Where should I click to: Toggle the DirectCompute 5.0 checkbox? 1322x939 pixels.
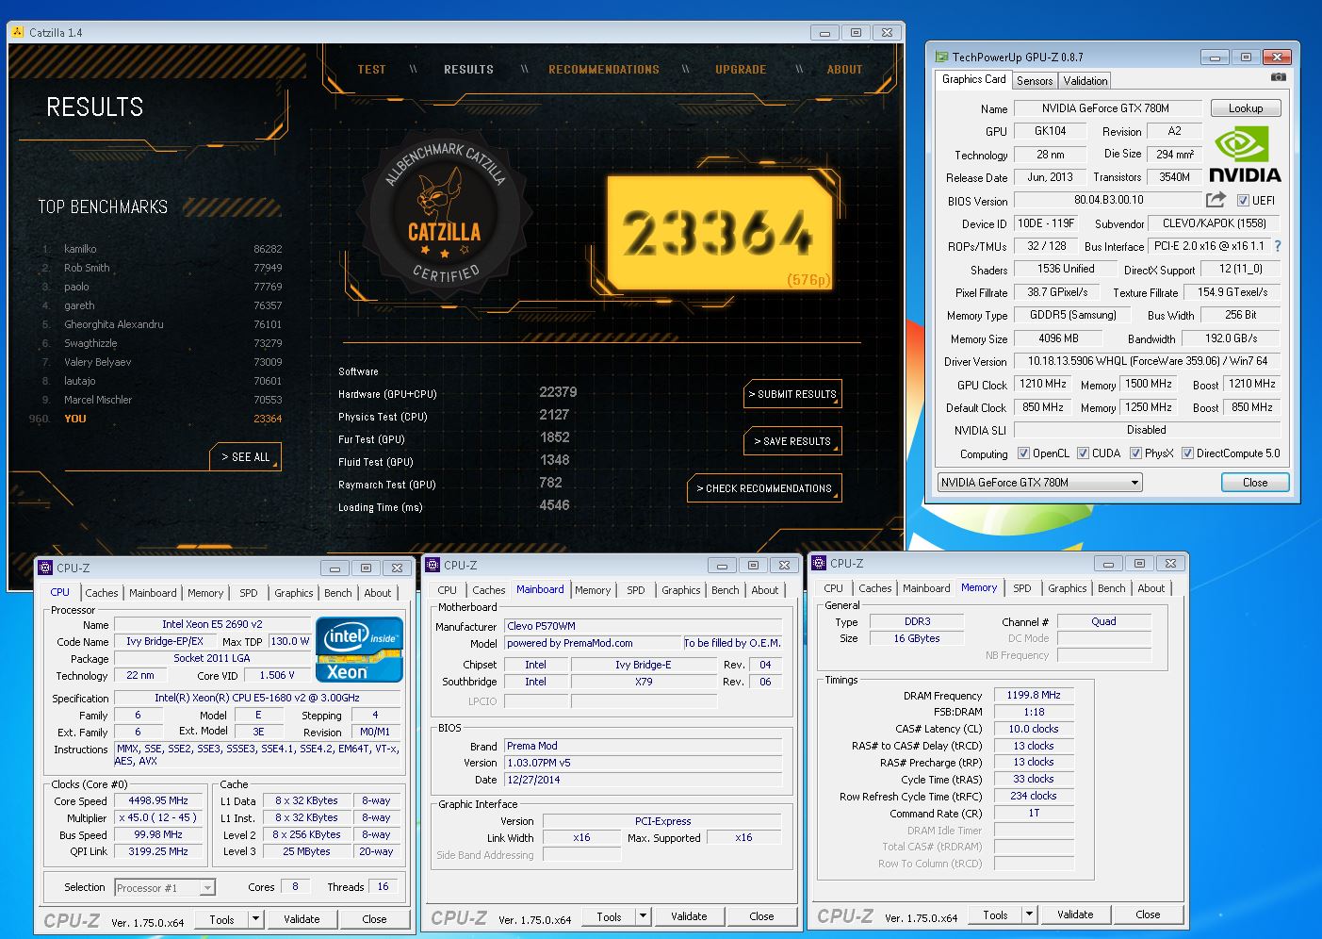(x=1187, y=453)
